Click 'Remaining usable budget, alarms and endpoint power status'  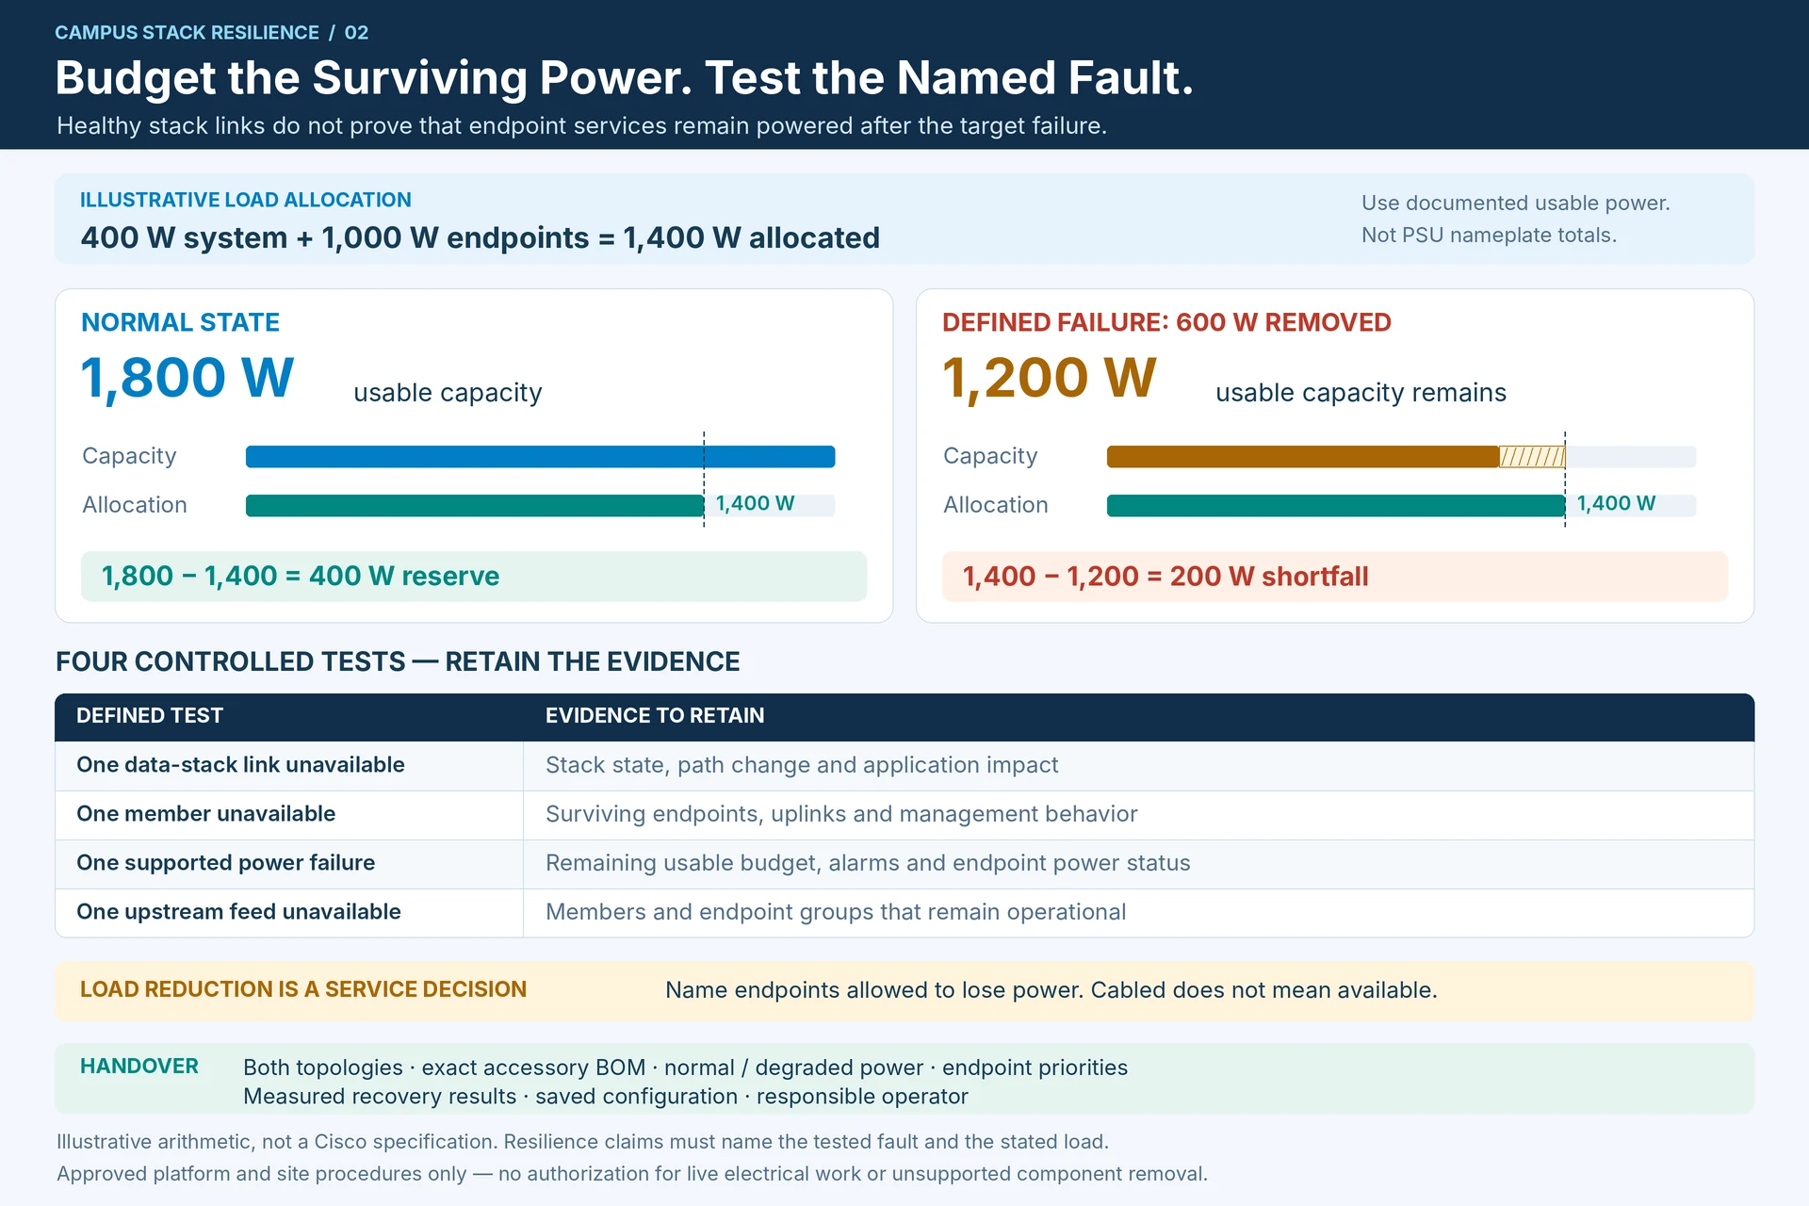[x=868, y=863]
